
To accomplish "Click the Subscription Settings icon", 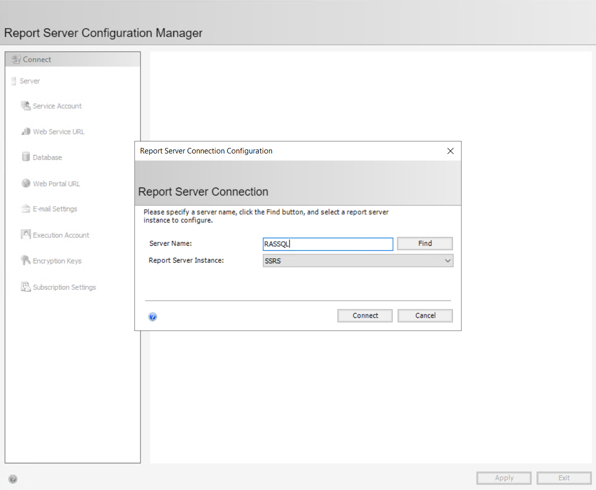I will click(x=26, y=287).
